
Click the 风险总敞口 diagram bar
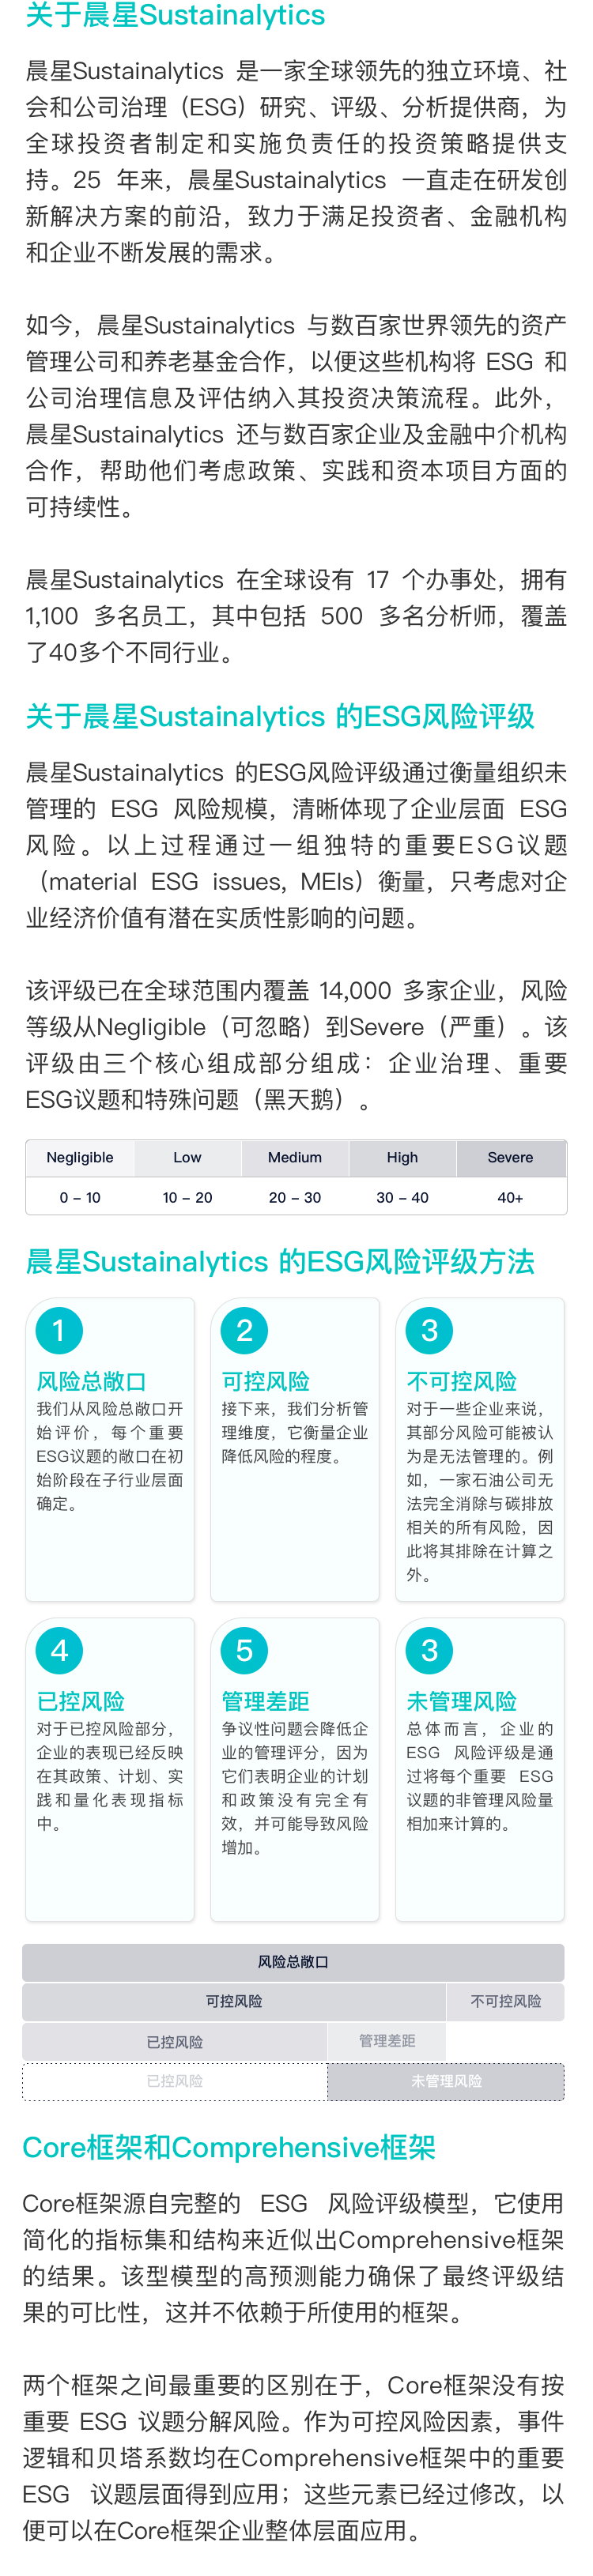coord(293,1962)
